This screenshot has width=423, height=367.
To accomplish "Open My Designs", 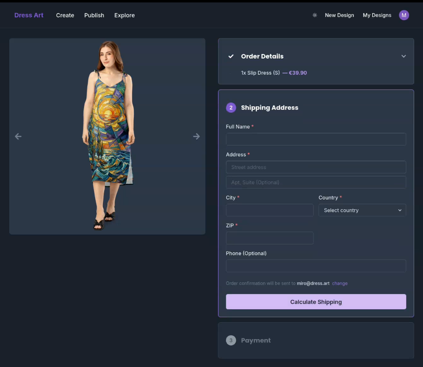I will tap(377, 15).
